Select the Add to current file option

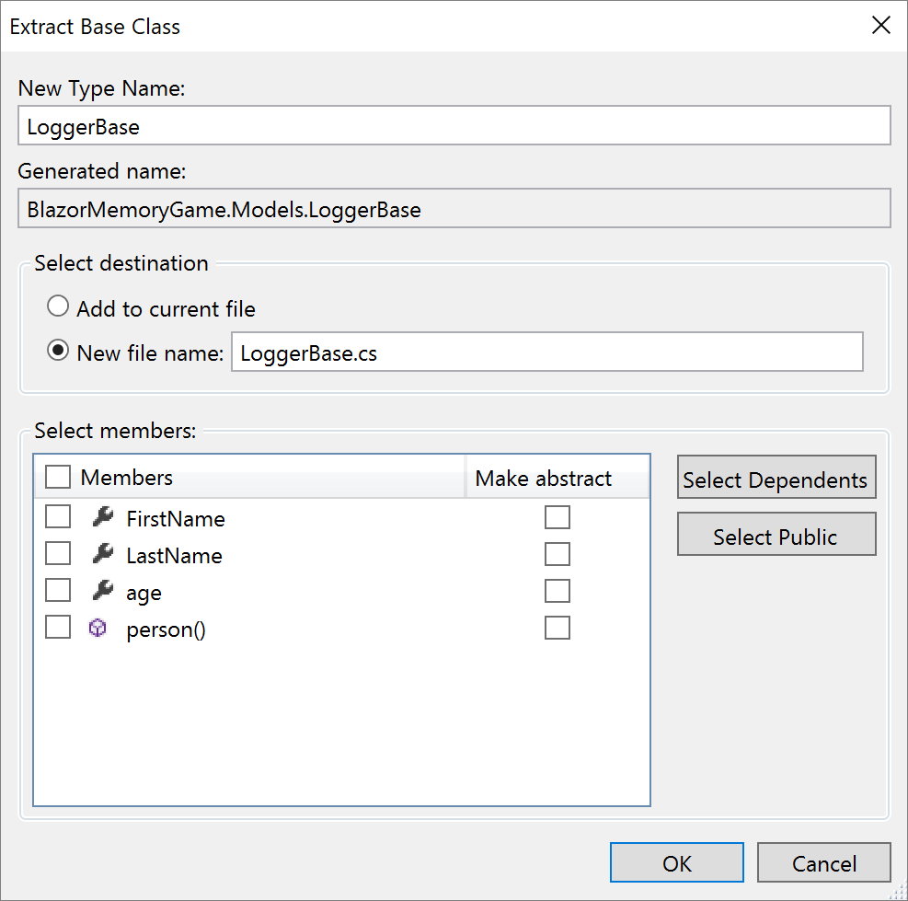pos(57,306)
